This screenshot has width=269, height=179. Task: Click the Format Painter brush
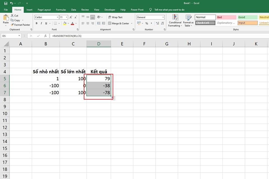pyautogui.click(x=12, y=25)
